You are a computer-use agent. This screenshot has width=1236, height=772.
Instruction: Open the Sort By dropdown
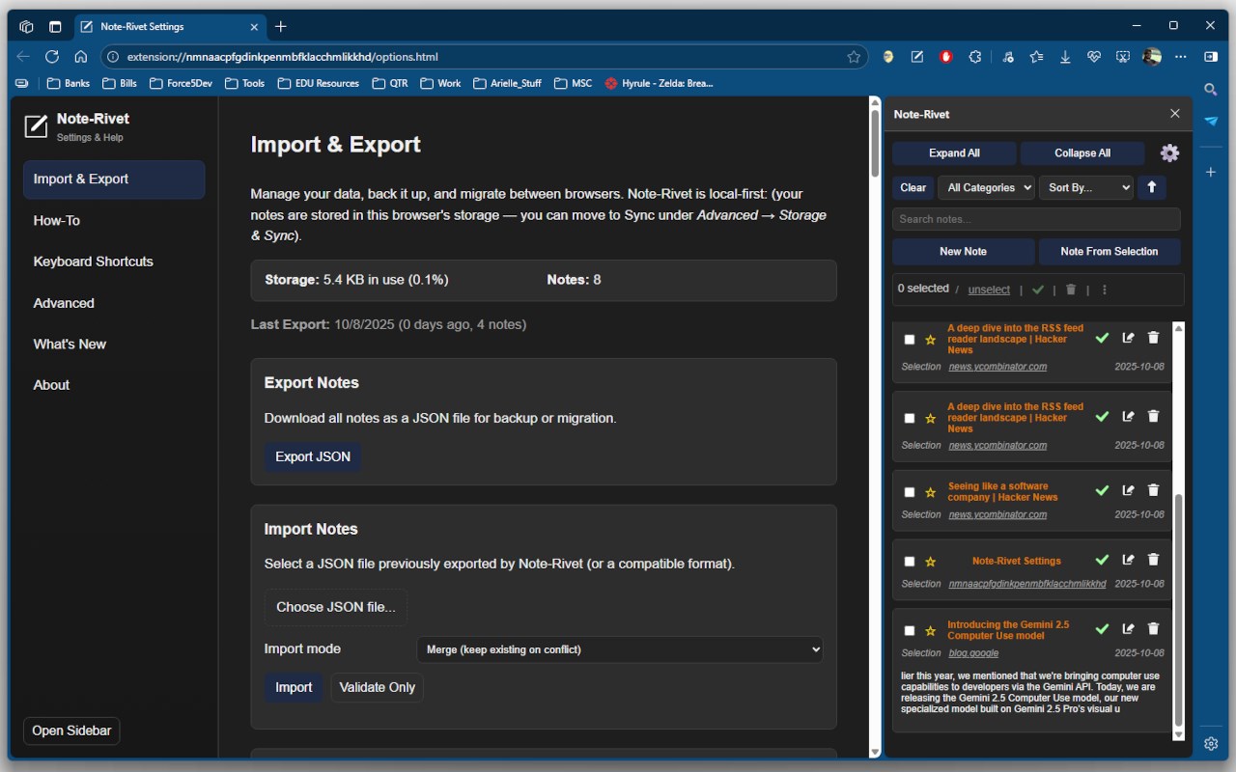1086,187
